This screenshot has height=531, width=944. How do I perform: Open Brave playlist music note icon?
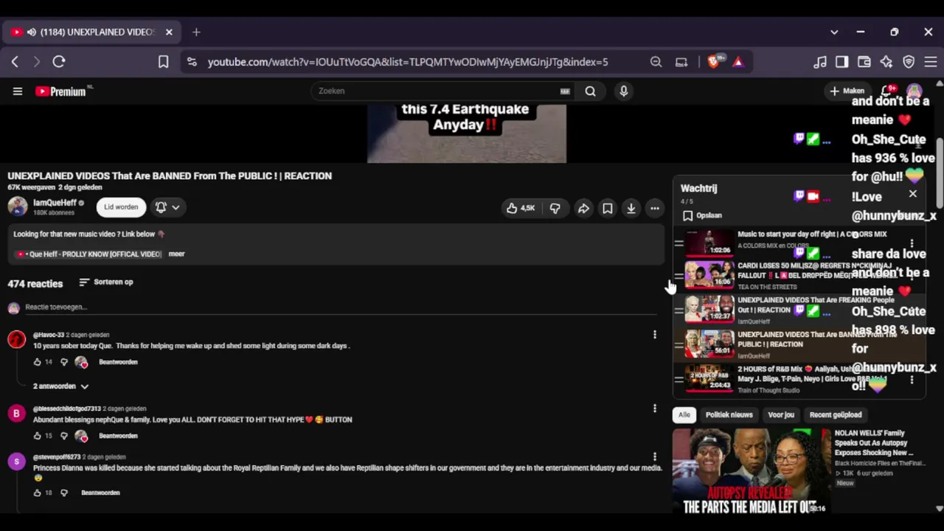(x=820, y=62)
